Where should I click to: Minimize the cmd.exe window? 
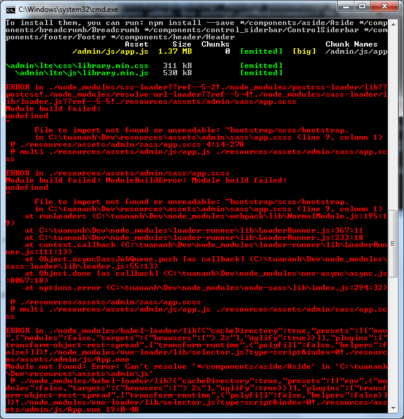pyautogui.click(x=346, y=7)
